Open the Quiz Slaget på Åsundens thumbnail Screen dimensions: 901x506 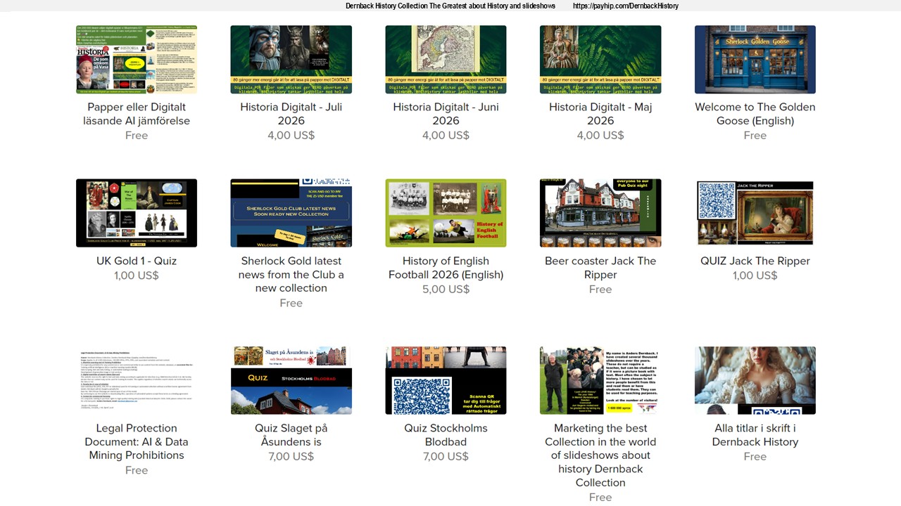point(291,380)
